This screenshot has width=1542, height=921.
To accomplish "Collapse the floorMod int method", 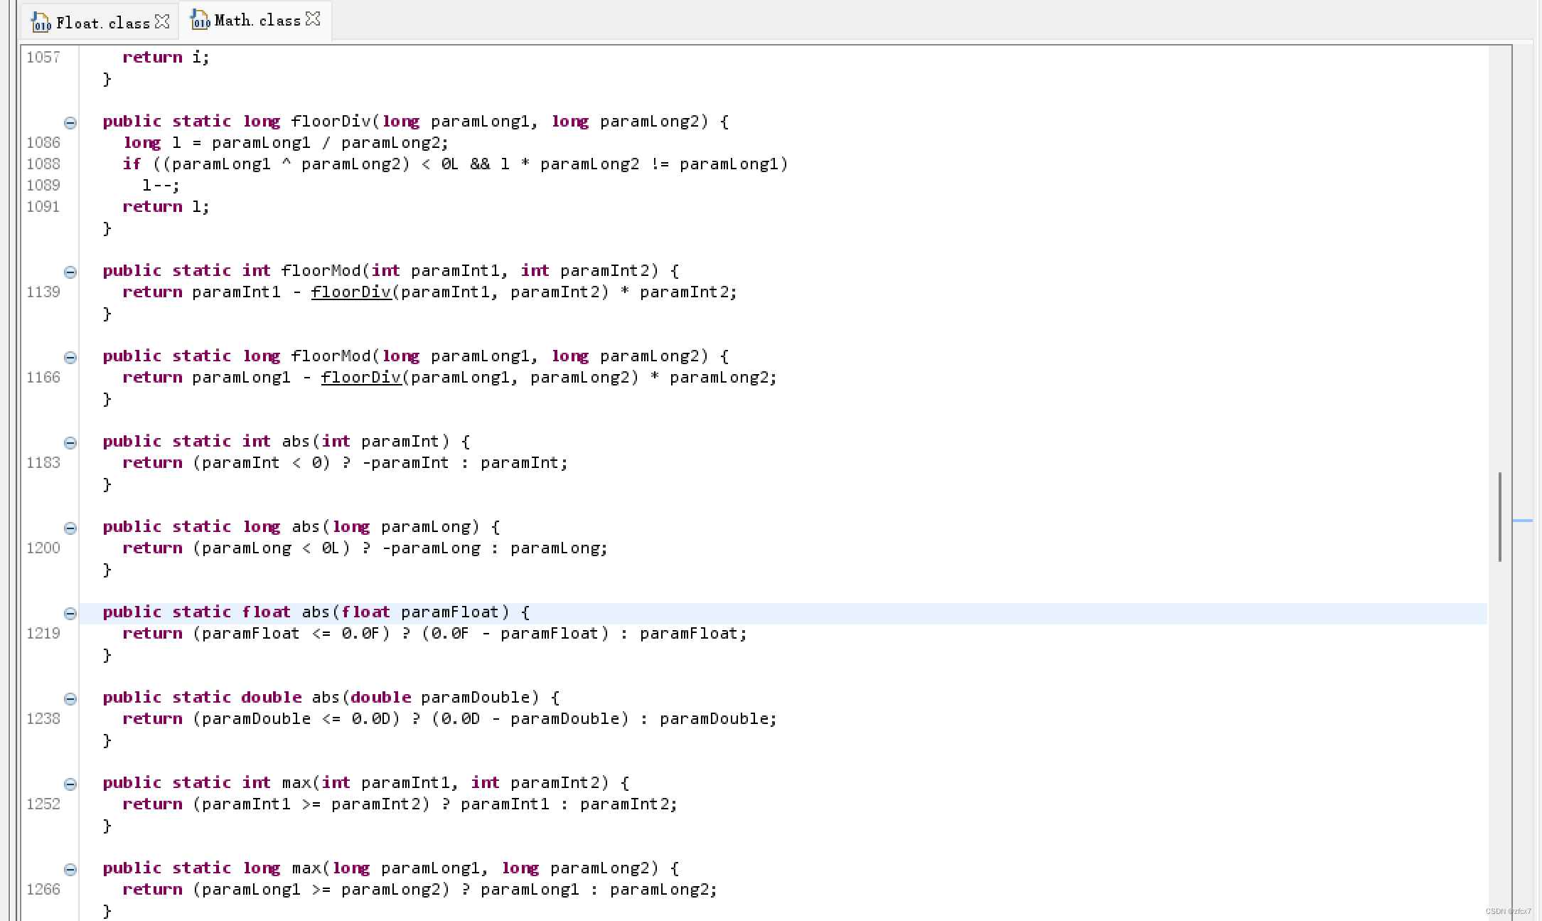I will pos(70,272).
